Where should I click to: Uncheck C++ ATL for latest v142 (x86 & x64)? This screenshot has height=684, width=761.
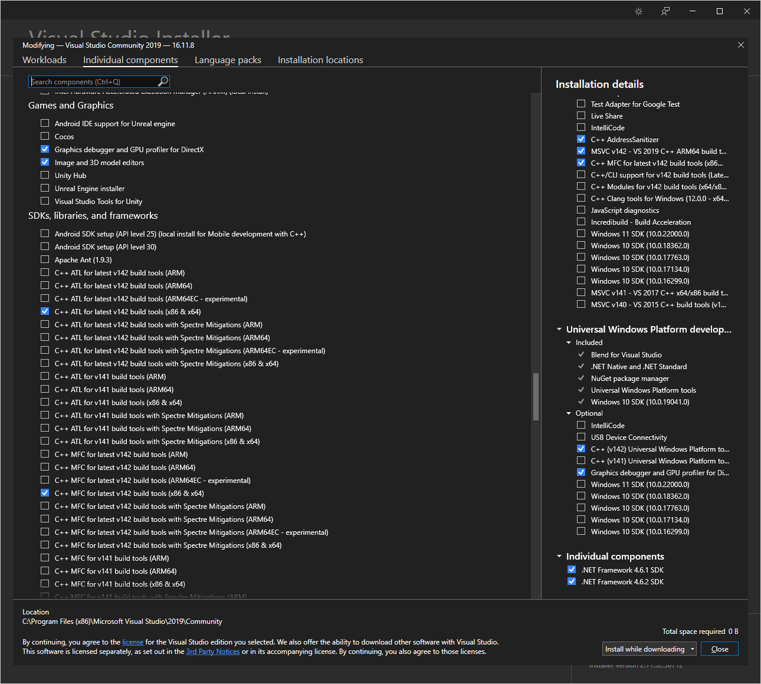coord(45,311)
